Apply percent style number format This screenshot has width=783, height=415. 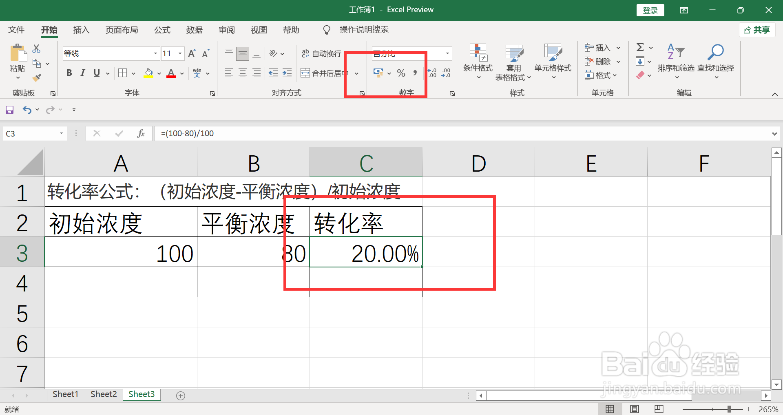401,73
